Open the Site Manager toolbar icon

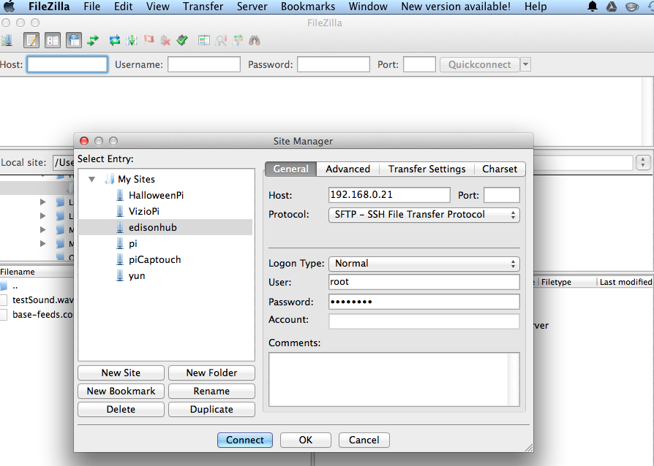pos(7,40)
